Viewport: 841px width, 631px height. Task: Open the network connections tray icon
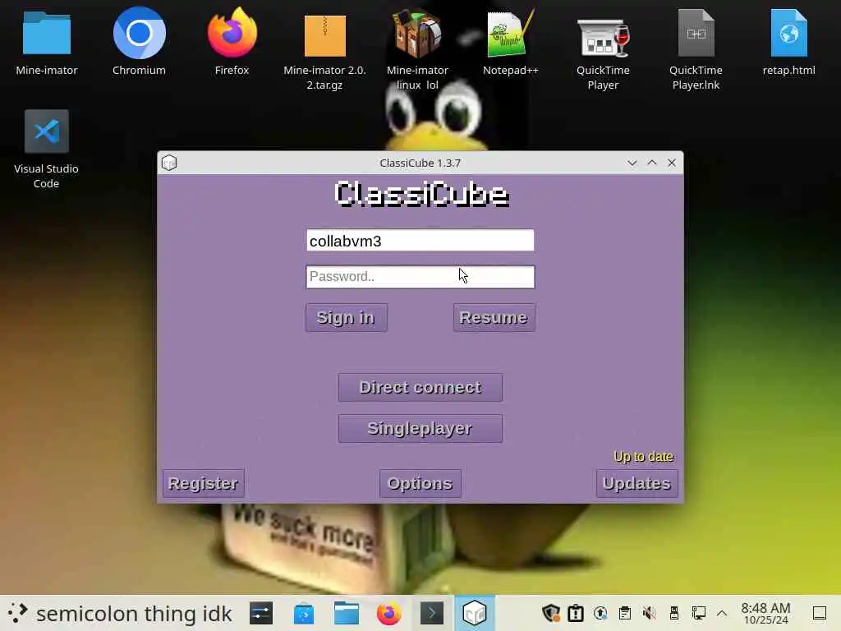(698, 613)
